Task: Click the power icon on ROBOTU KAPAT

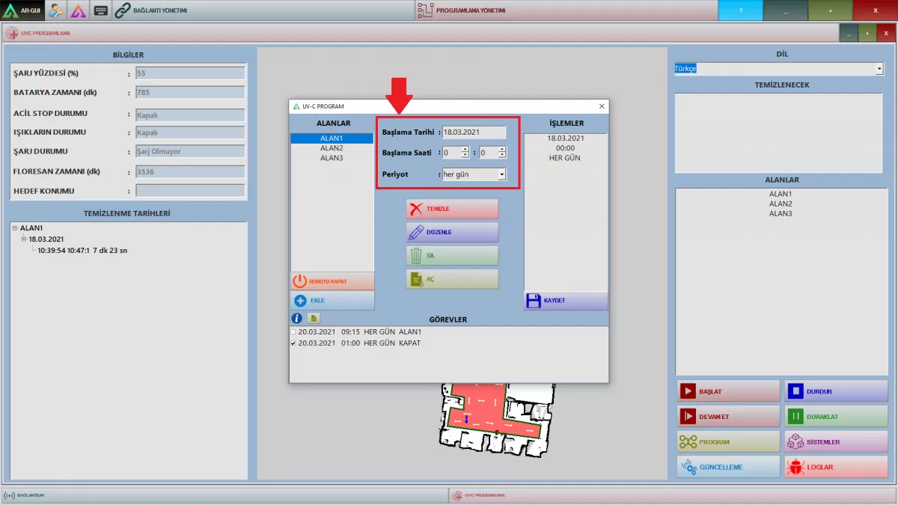Action: click(x=299, y=281)
